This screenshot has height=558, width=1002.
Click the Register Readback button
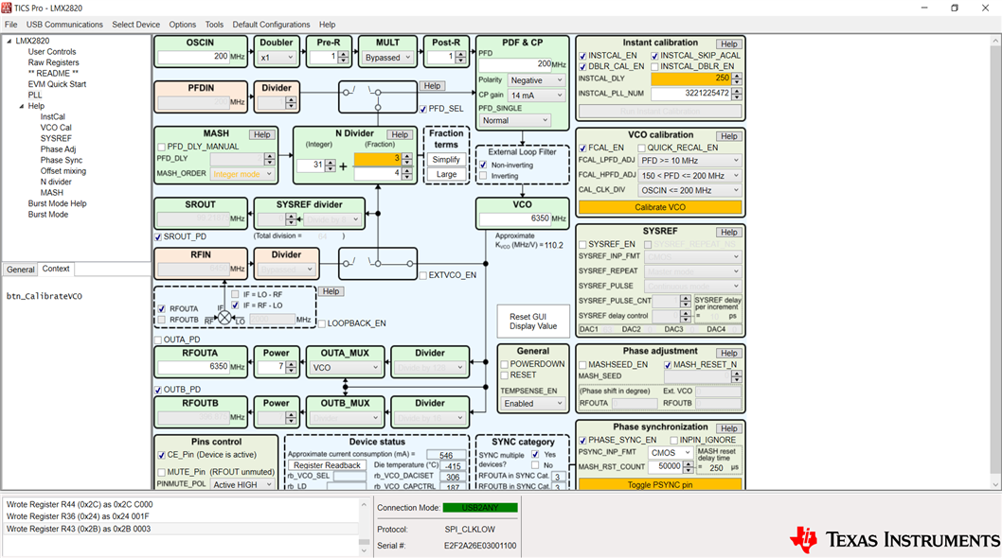click(x=327, y=465)
